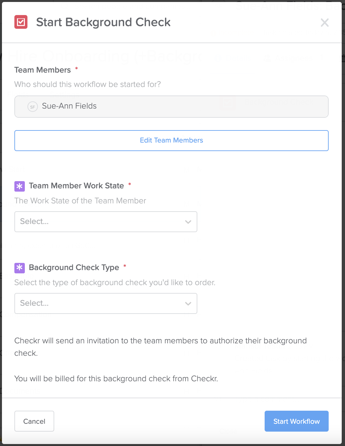Cancel the background check setup
Image resolution: width=345 pixels, height=446 pixels.
point(34,421)
